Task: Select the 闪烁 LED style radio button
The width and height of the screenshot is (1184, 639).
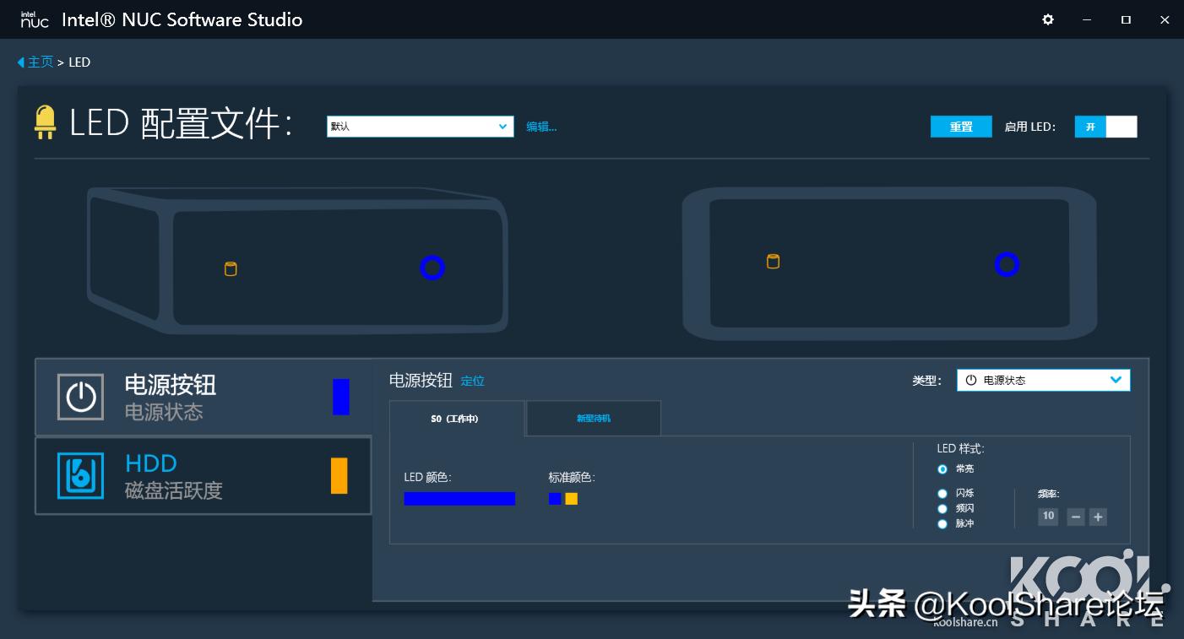Action: (x=942, y=493)
